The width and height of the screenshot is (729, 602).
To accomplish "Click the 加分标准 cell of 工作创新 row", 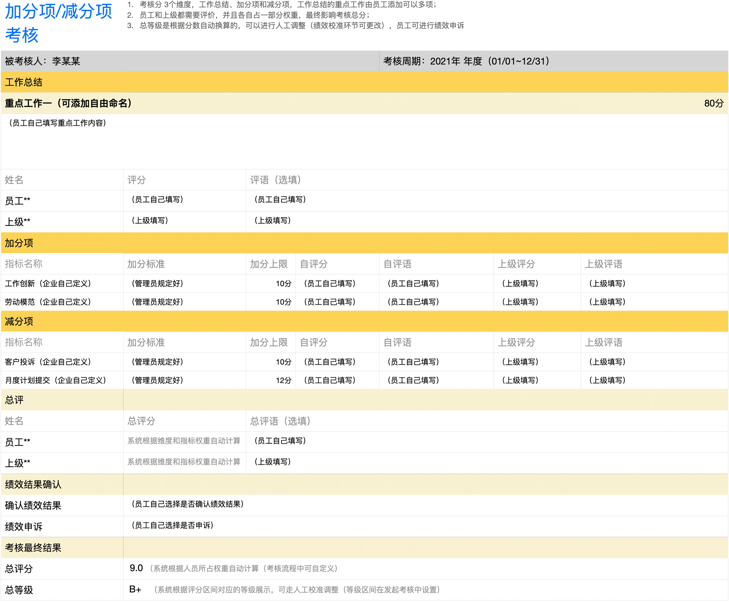I will pos(184,284).
